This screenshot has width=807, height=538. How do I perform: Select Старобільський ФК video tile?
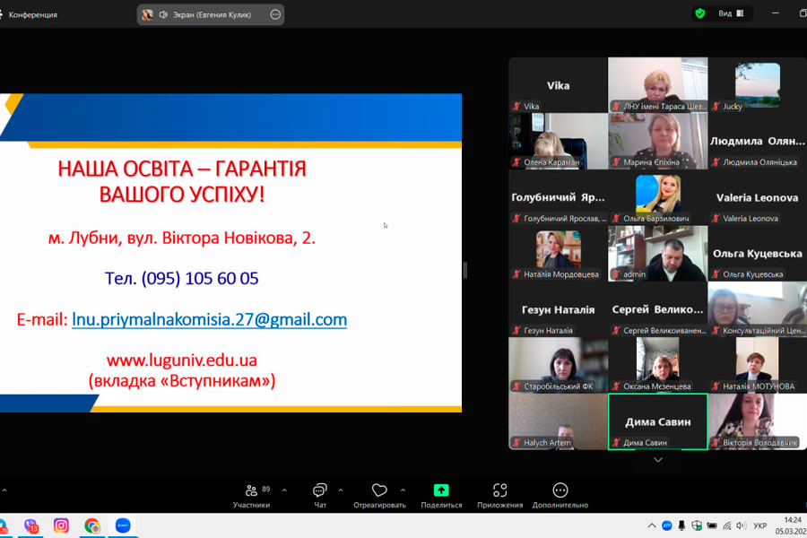(558, 365)
